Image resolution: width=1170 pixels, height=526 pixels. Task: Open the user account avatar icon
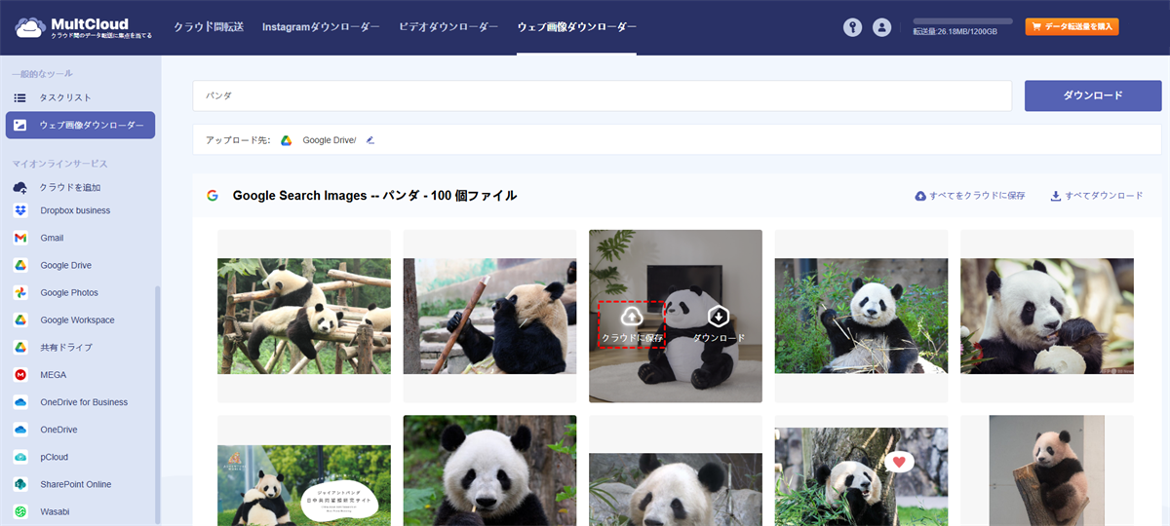point(882,27)
